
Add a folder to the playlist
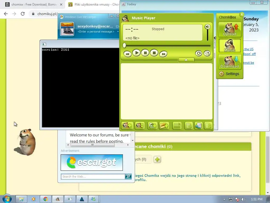164,126
